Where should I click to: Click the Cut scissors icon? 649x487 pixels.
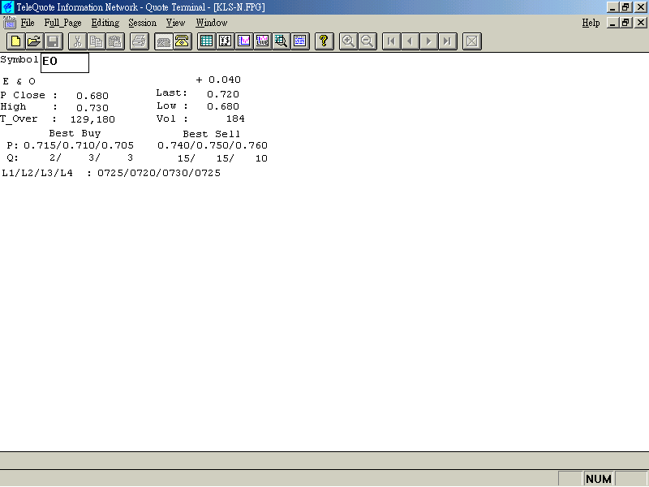coord(77,41)
